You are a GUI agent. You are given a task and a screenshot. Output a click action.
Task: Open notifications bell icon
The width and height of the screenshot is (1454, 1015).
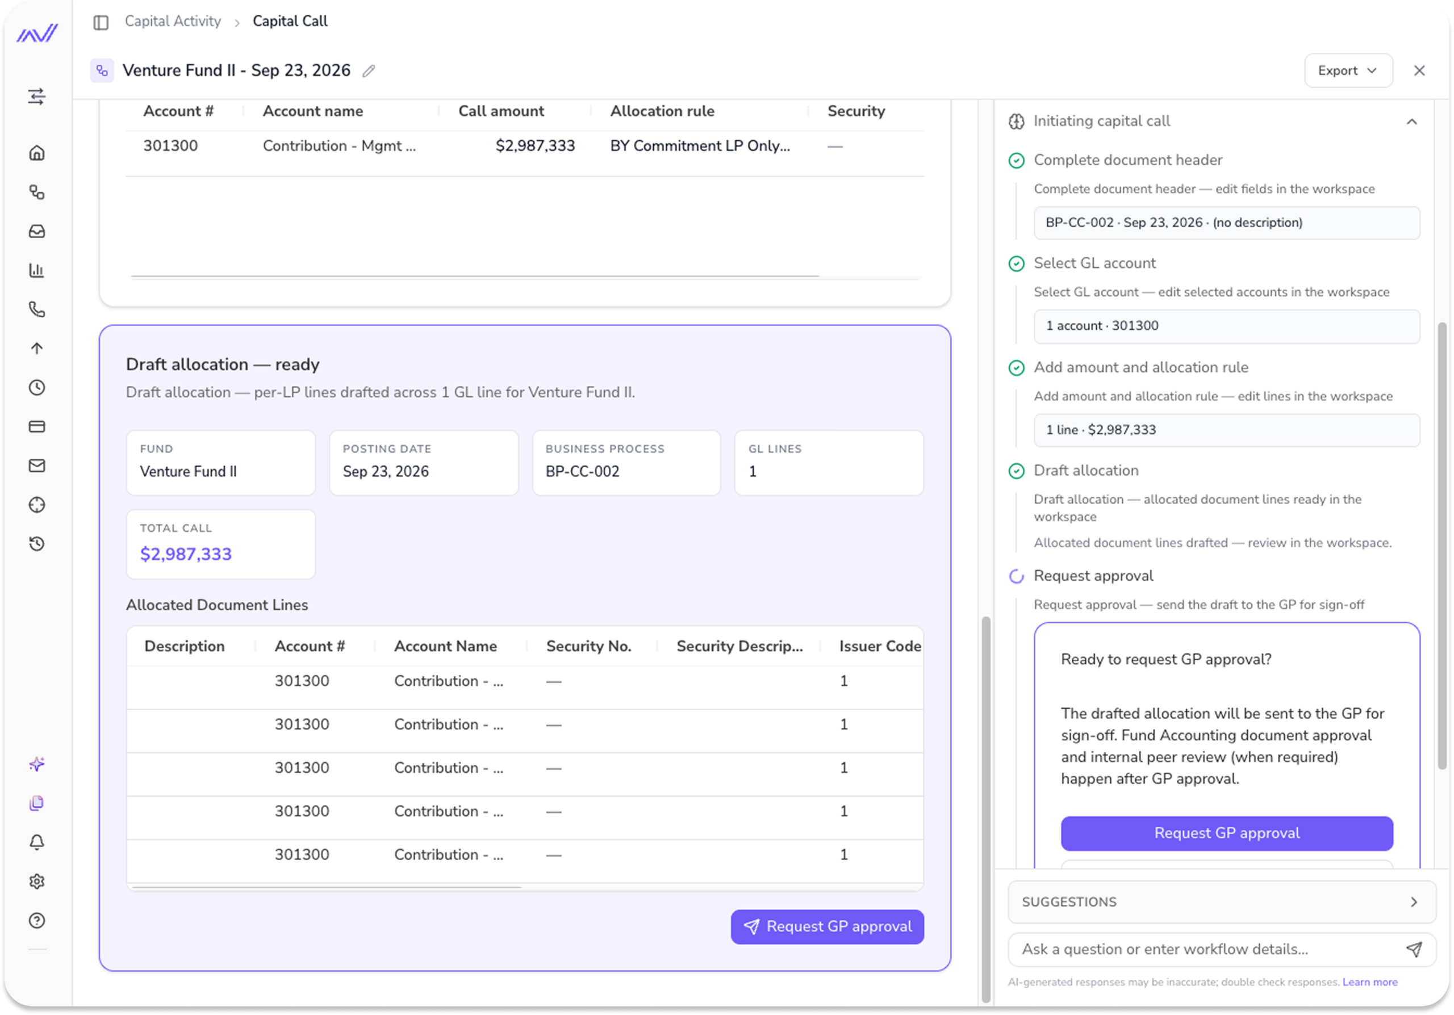coord(37,842)
